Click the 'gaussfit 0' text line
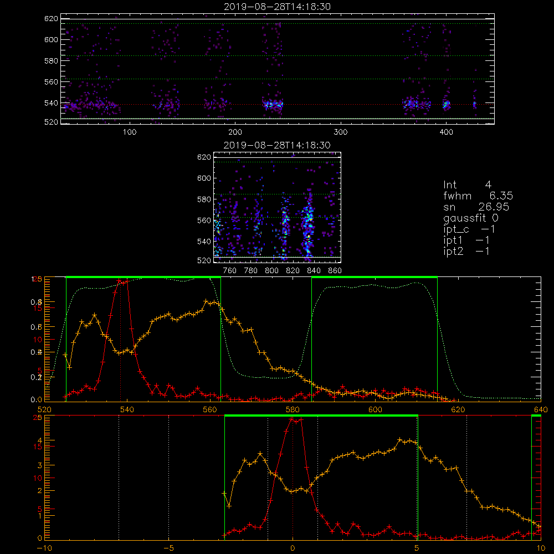Image resolution: width=554 pixels, height=554 pixels. click(471, 218)
